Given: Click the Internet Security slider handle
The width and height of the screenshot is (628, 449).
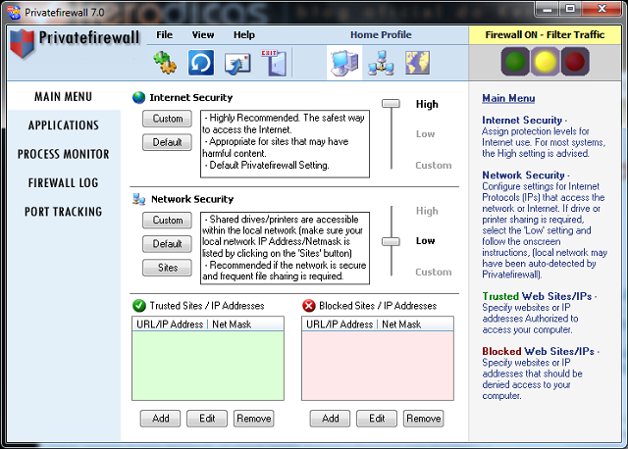Looking at the screenshot, I should tap(391, 104).
